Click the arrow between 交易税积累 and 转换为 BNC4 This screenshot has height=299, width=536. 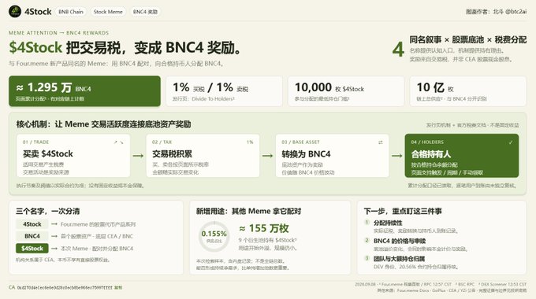pos(268,156)
